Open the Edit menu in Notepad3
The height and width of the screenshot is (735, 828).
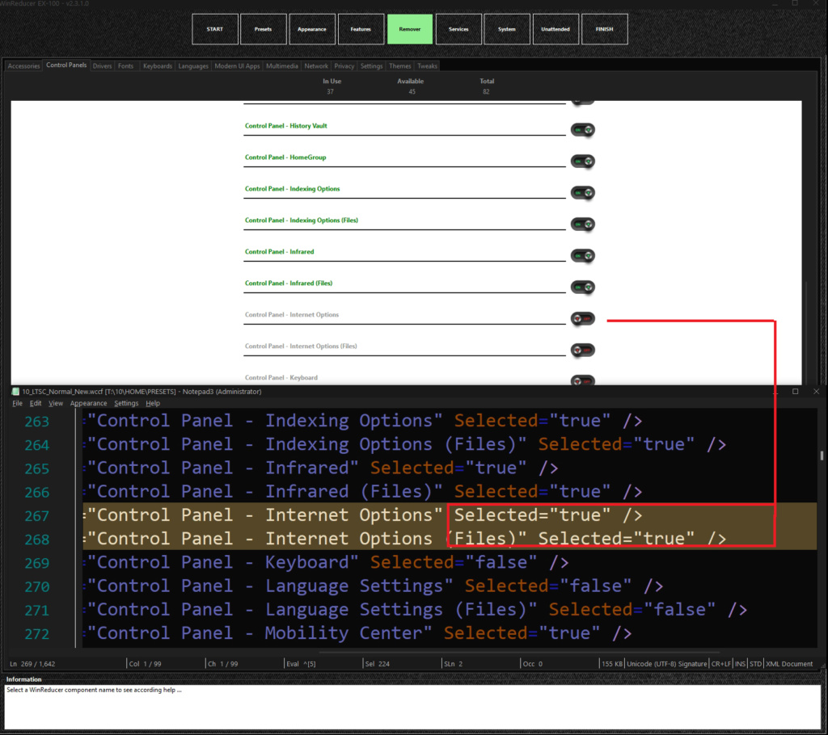36,403
